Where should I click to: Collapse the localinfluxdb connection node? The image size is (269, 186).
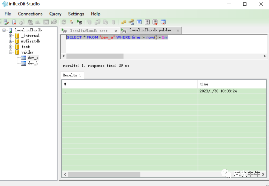tap(4, 30)
